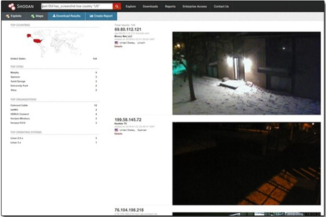326x217 pixels.
Task: Open host 76.104.198.218
Action: (x=129, y=210)
